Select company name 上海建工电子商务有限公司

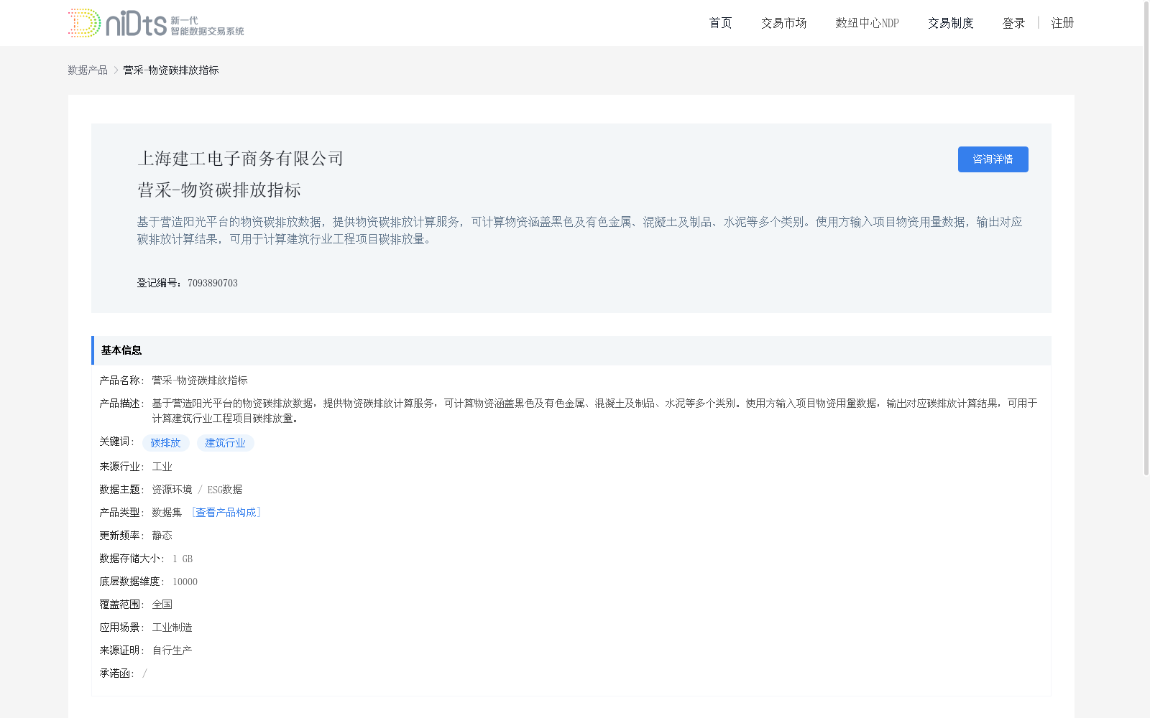(241, 159)
